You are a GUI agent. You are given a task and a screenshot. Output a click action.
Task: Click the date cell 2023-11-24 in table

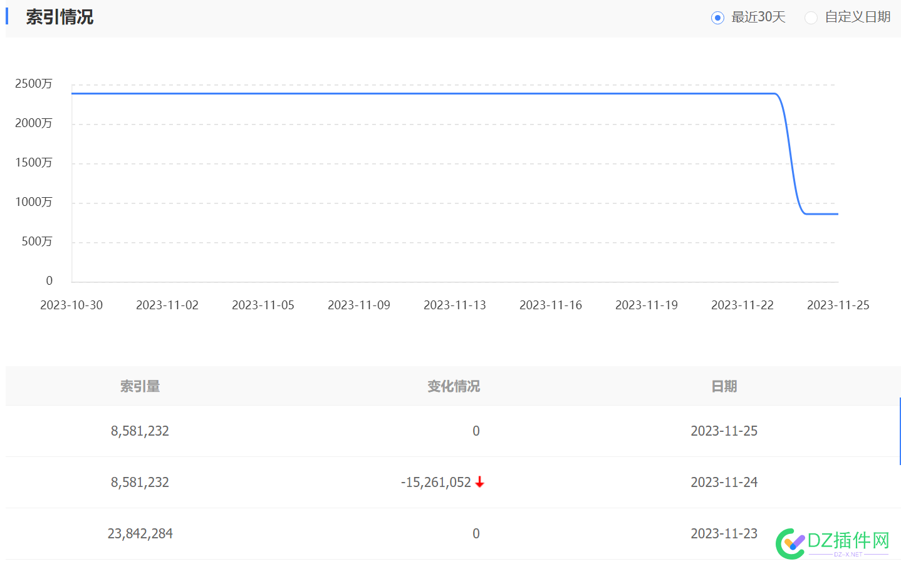click(724, 482)
